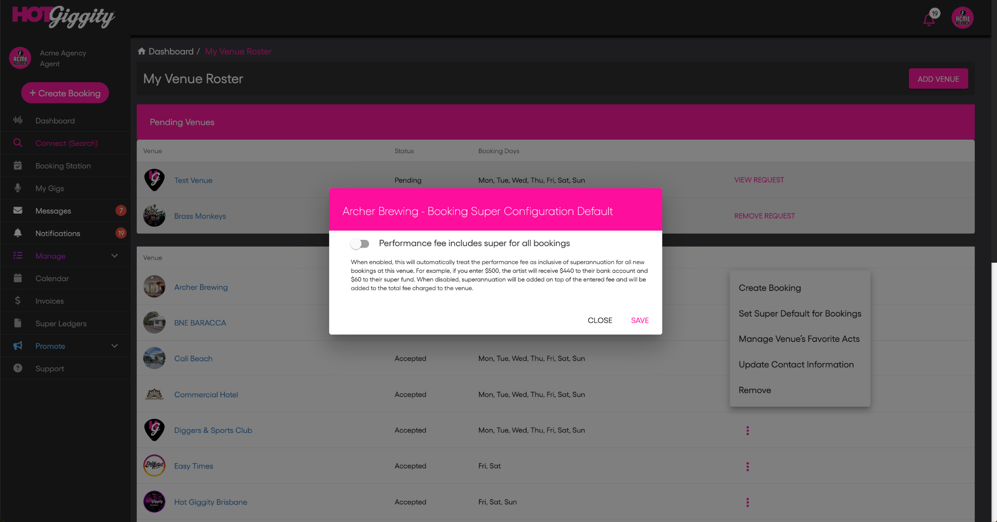Click the Manage list icon
The image size is (997, 522).
(x=18, y=255)
